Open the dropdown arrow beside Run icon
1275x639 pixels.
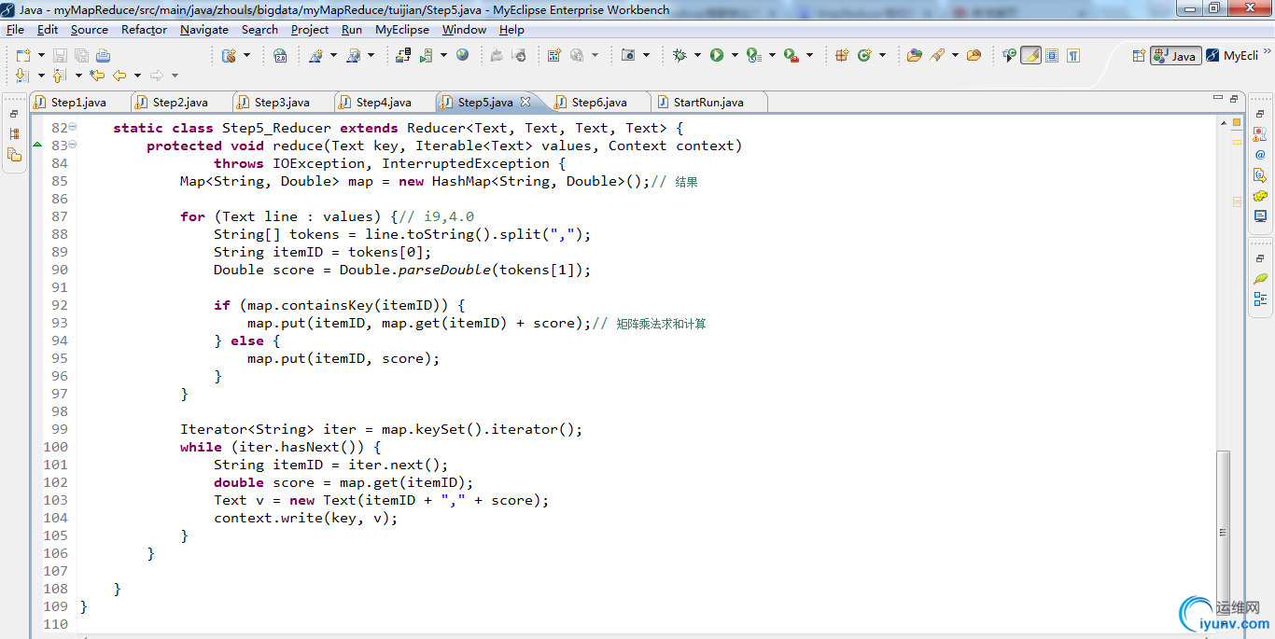click(x=735, y=55)
